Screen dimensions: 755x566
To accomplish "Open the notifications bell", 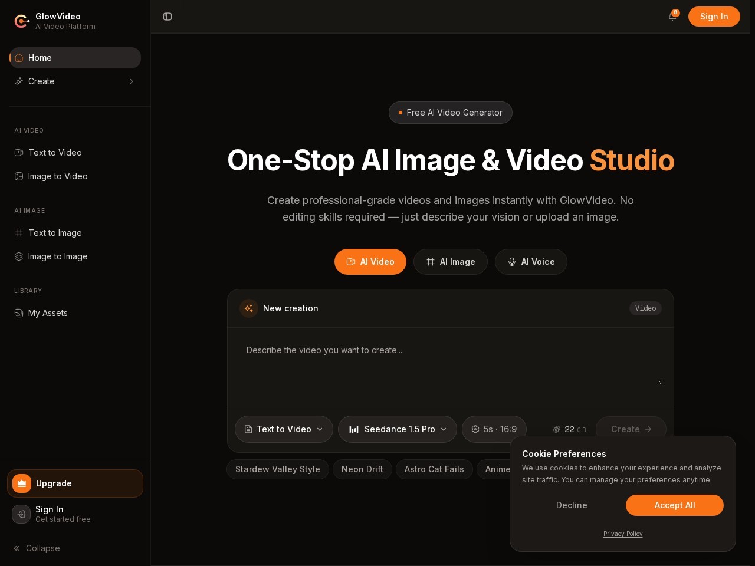I will tap(672, 16).
